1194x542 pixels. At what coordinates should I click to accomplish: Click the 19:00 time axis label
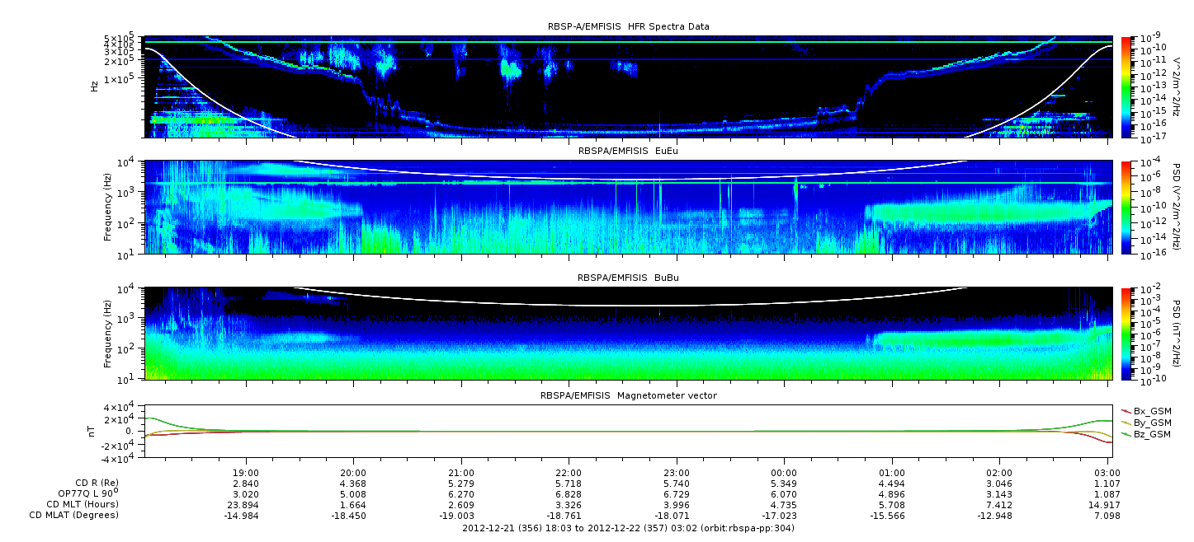[x=246, y=473]
